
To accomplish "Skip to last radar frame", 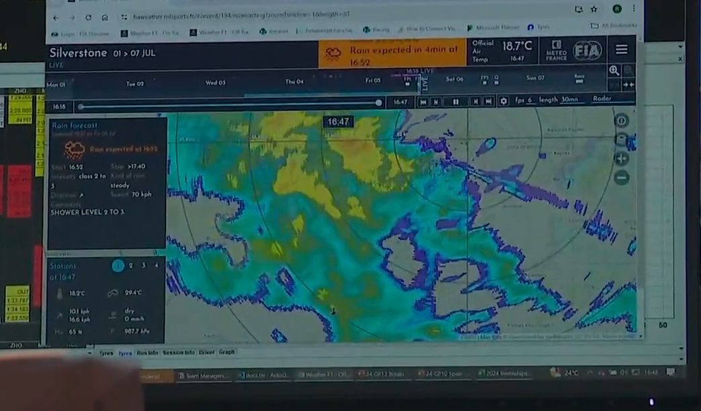I will 489,102.
